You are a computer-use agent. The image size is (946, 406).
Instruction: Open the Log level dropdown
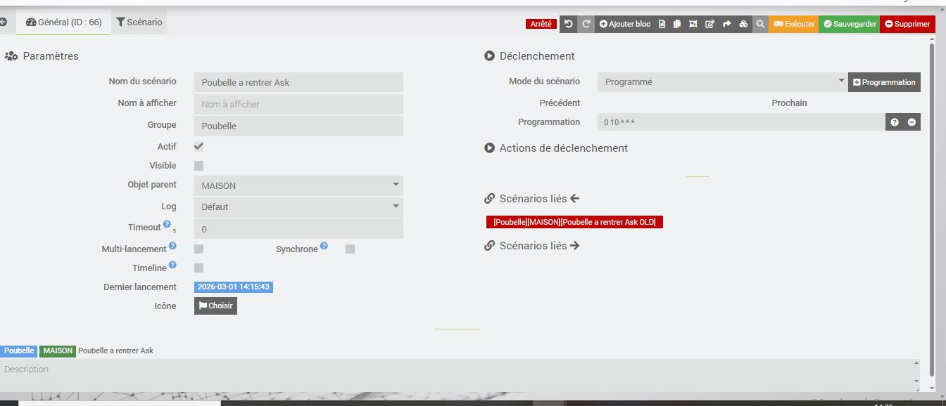298,207
